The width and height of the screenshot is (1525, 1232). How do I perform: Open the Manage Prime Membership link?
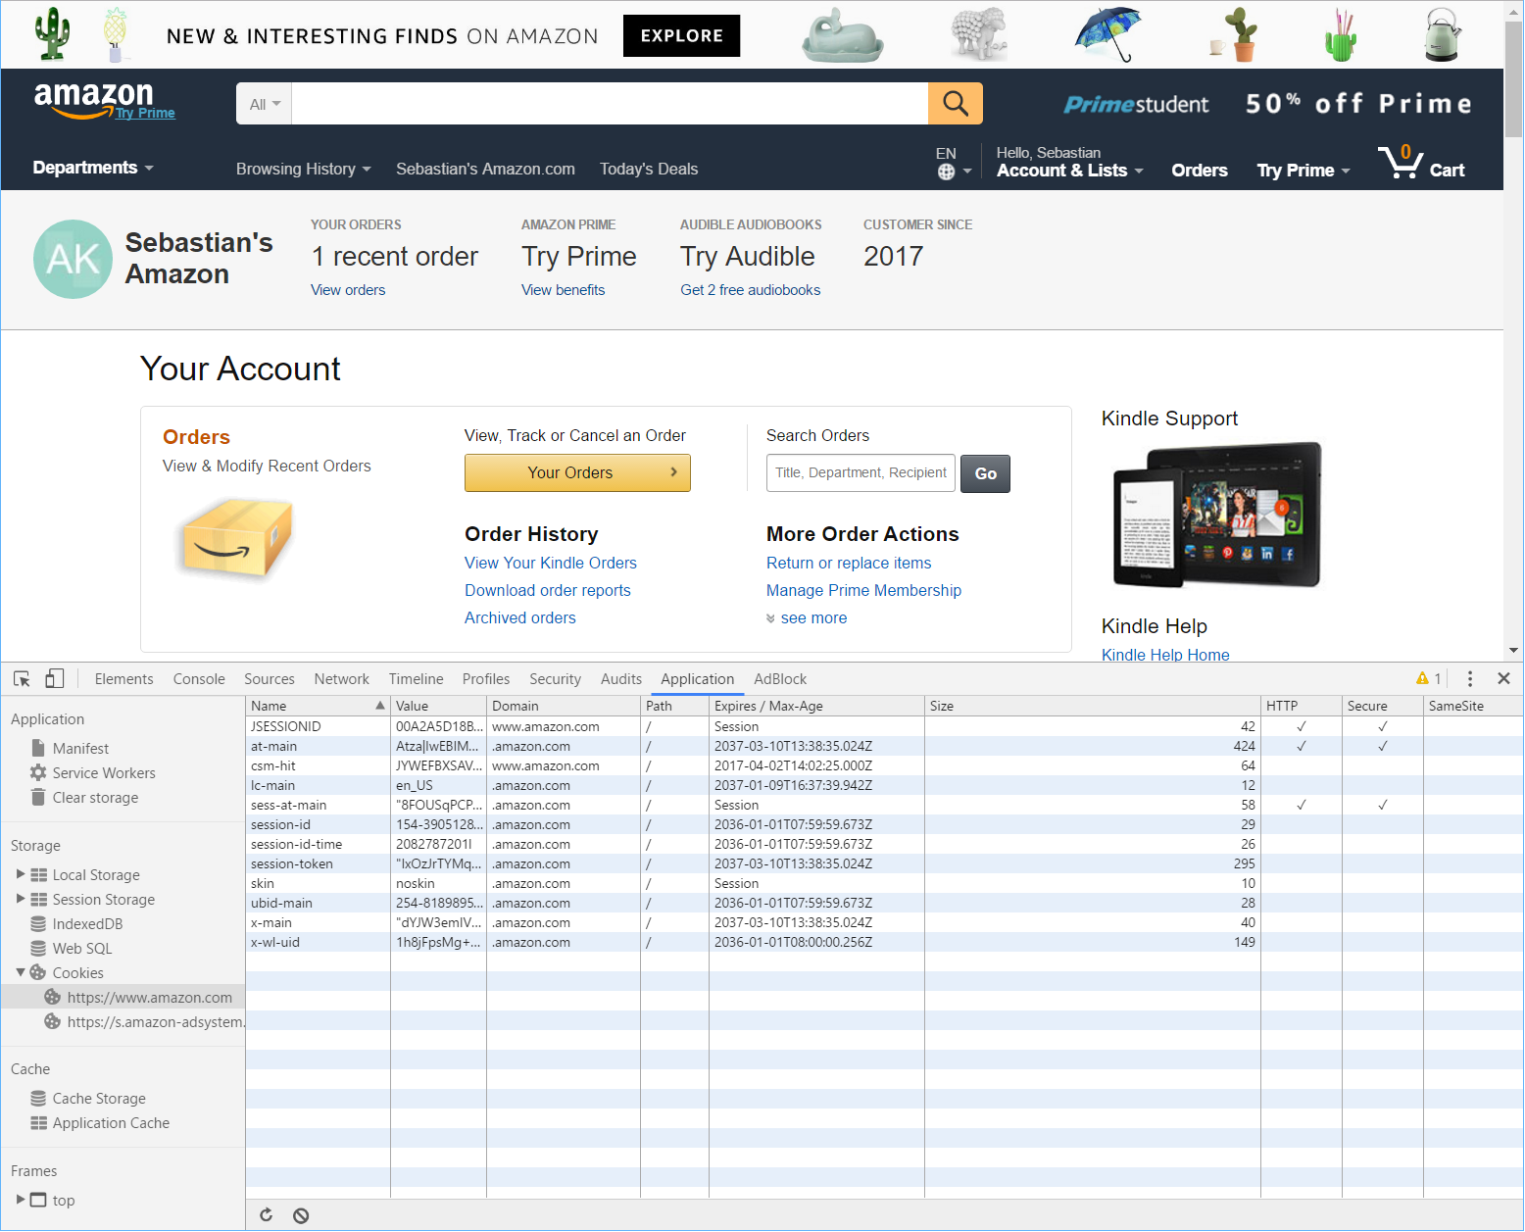(863, 590)
